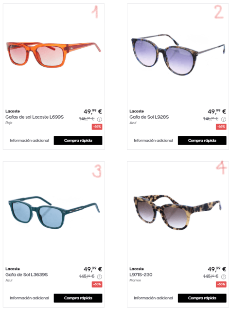231x311 pixels.
Task: Click the price info icon for L699S
Action: 100,119
